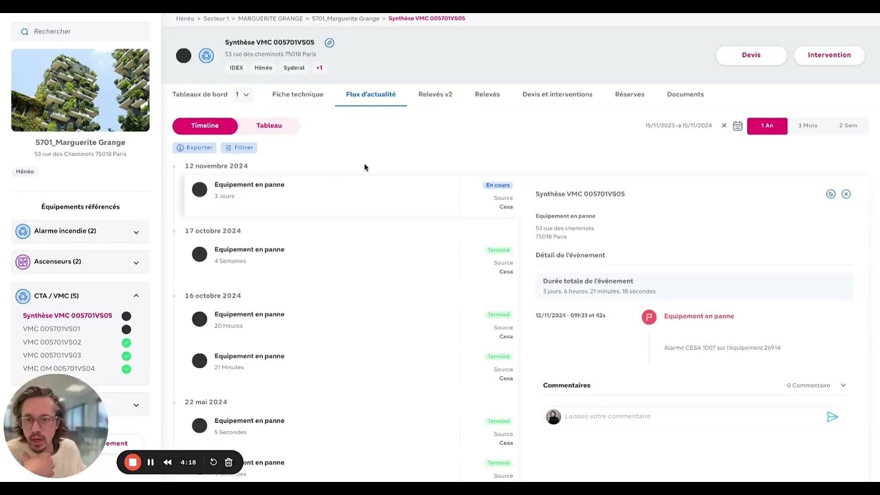880x495 pixels.
Task: Click the edit pencil icon beside Synthèse VMC title
Action: (329, 43)
